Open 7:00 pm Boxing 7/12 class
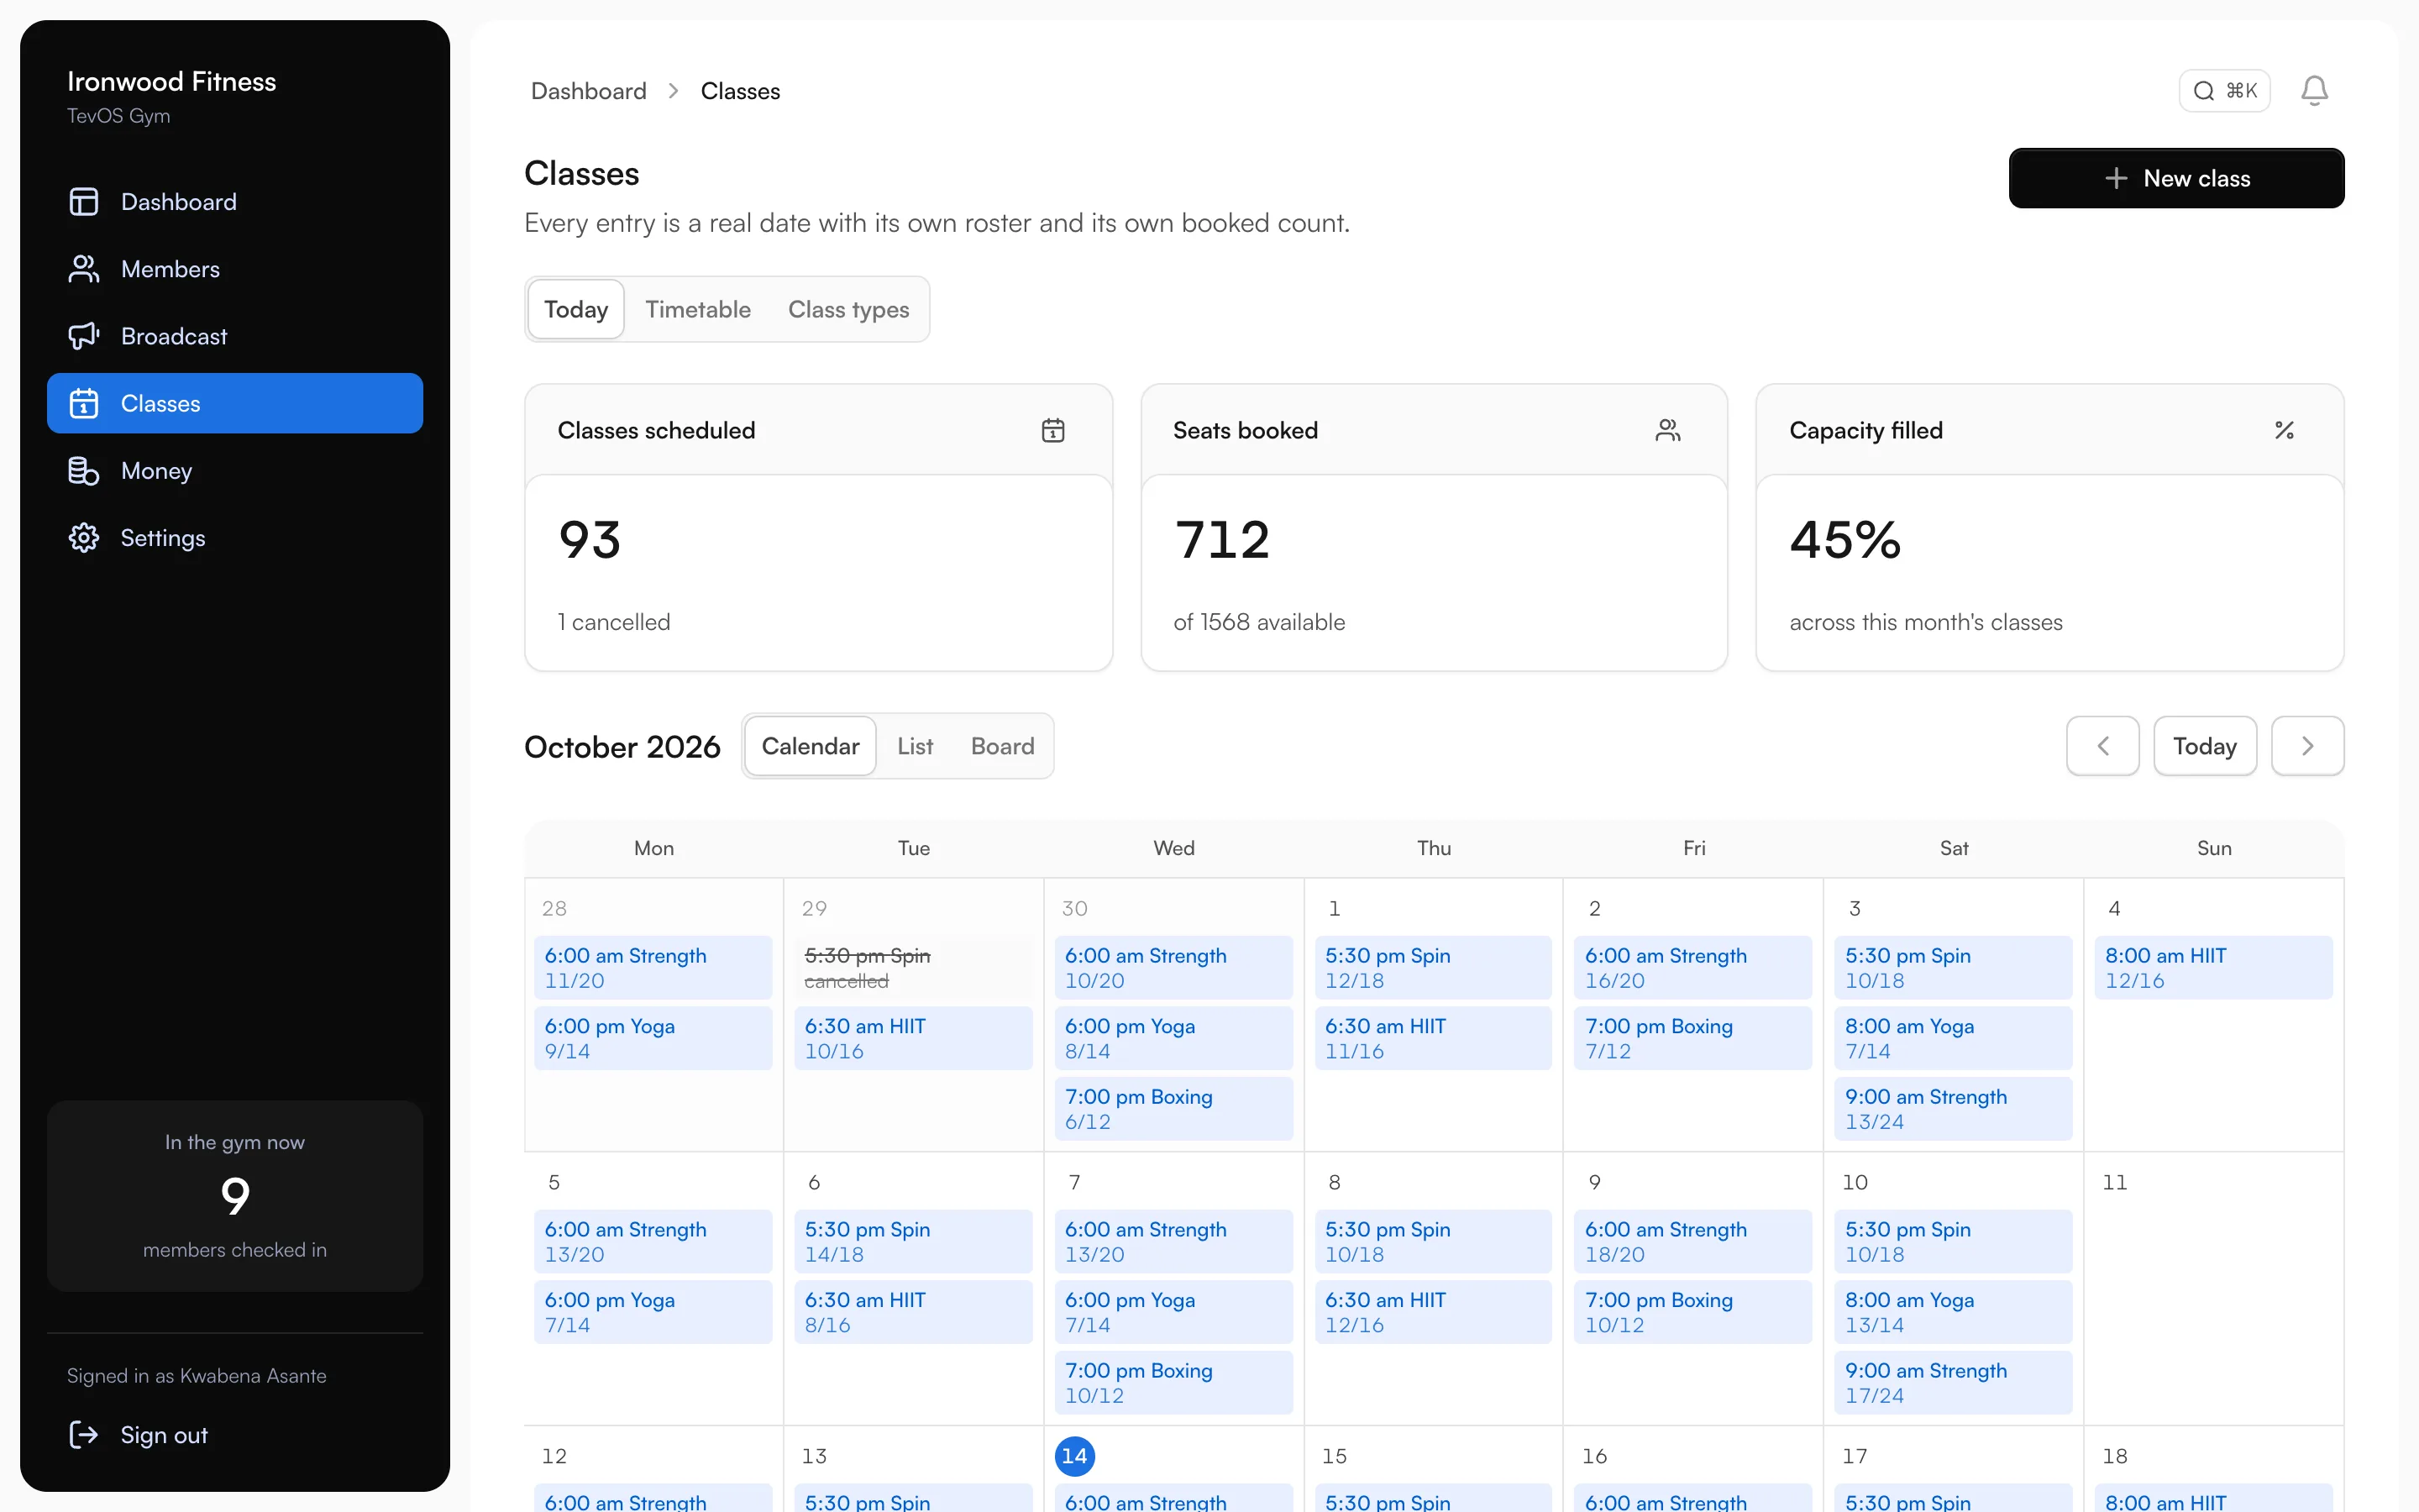This screenshot has width=2419, height=1512. (1693, 1038)
